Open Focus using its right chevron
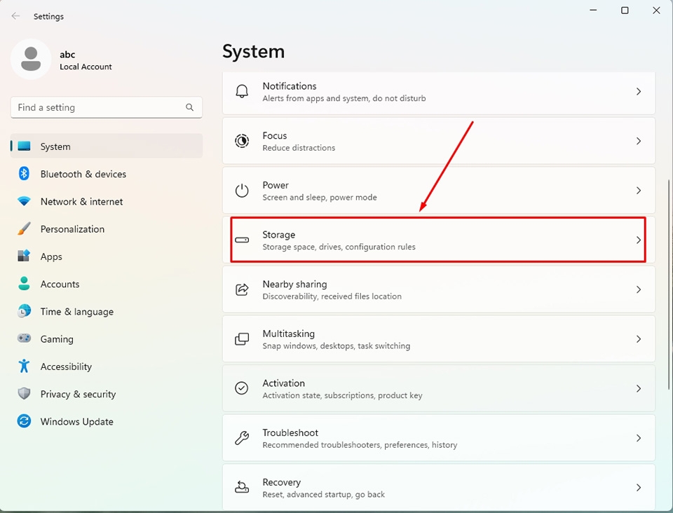This screenshot has height=513, width=673. 639,141
